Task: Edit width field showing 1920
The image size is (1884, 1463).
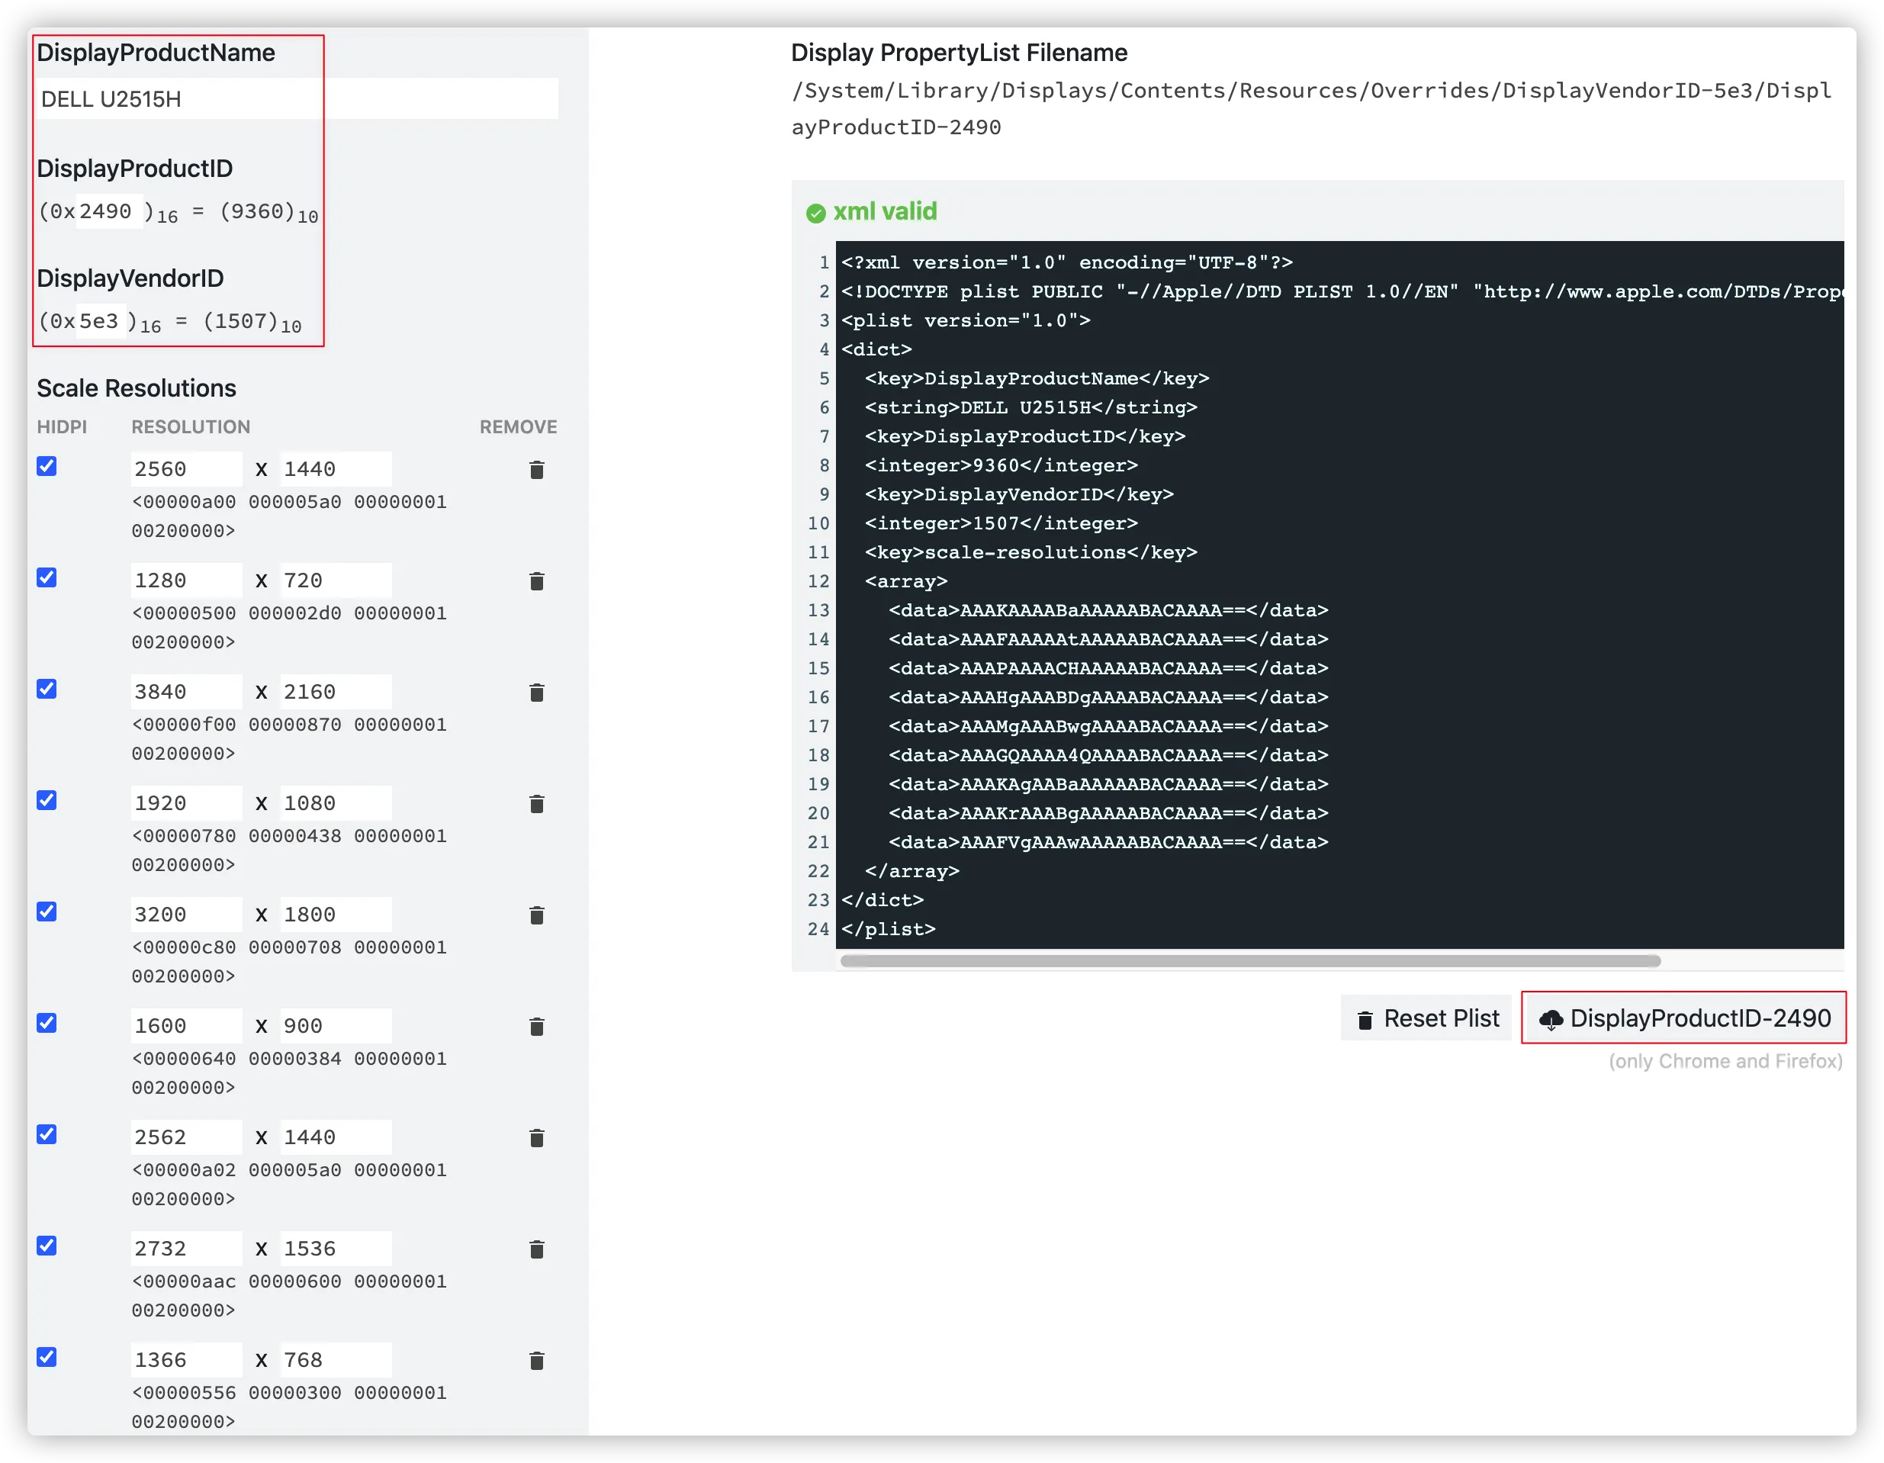Action: click(x=185, y=803)
